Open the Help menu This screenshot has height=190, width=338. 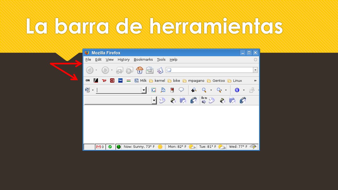point(173,60)
